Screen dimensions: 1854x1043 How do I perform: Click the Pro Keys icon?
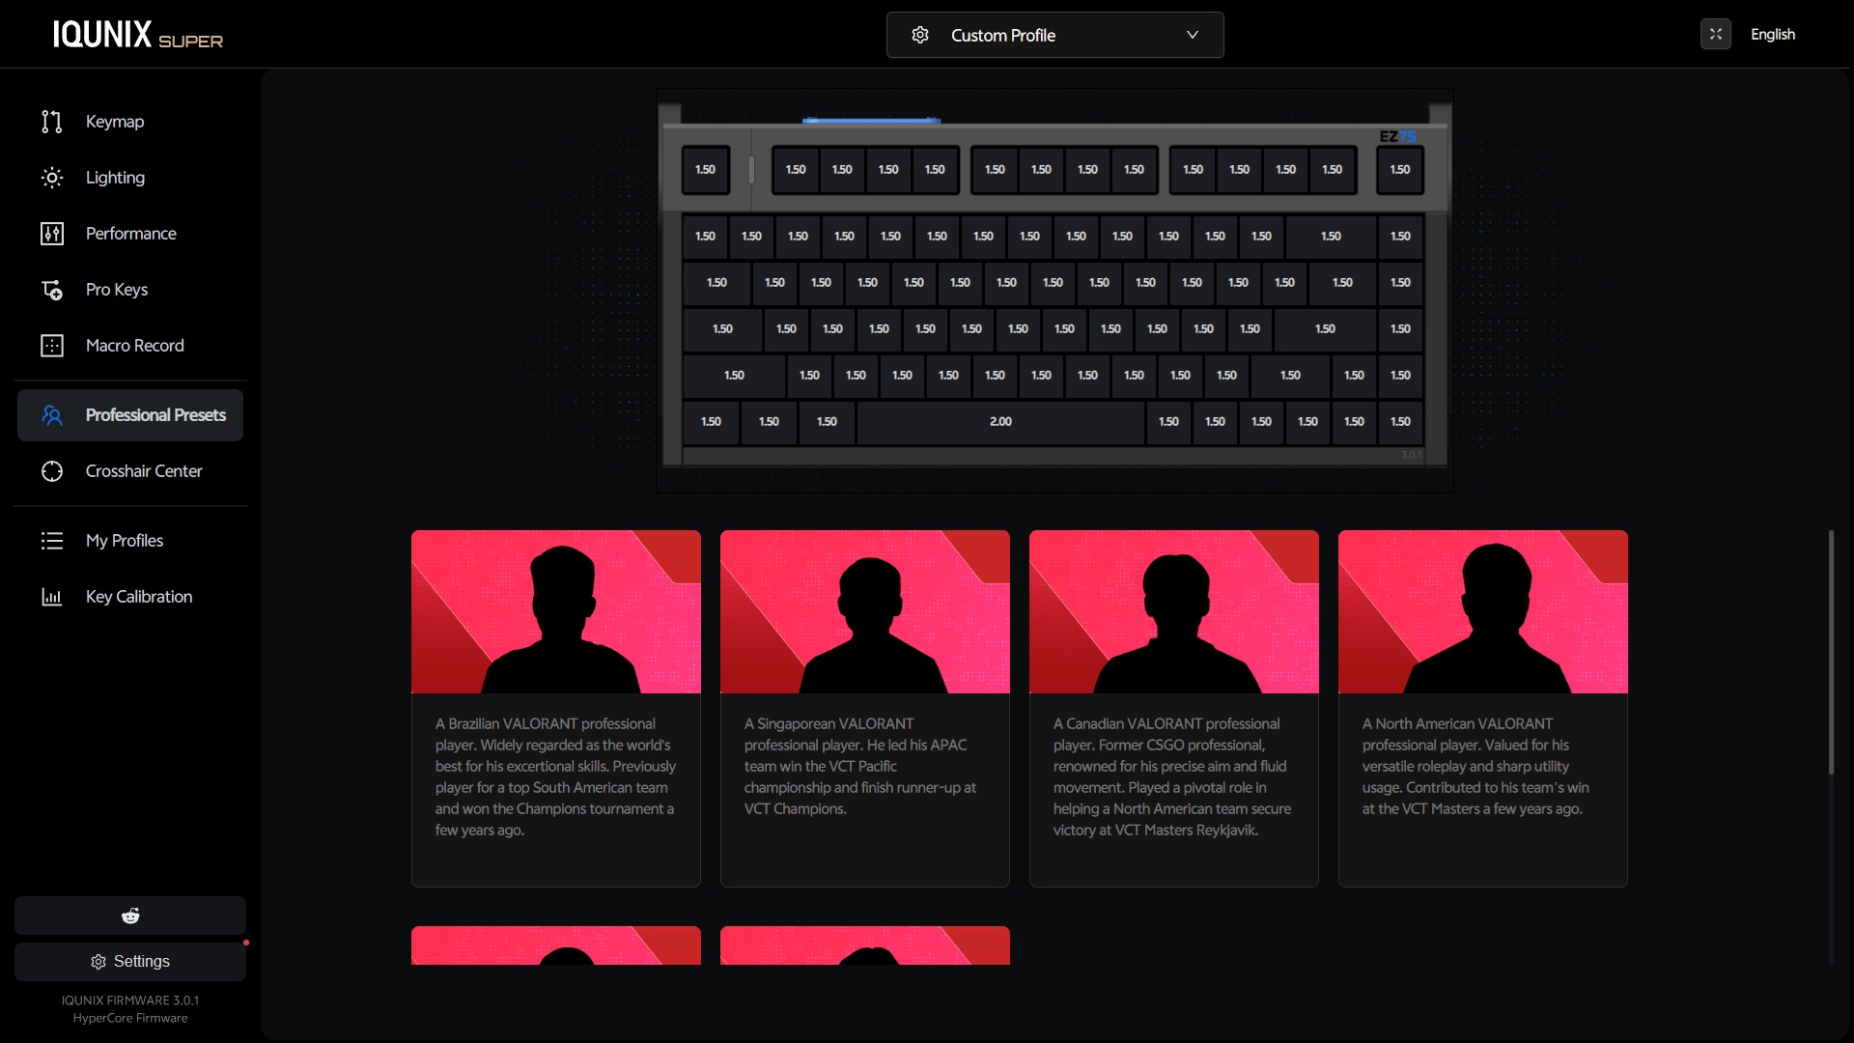pyautogui.click(x=52, y=290)
